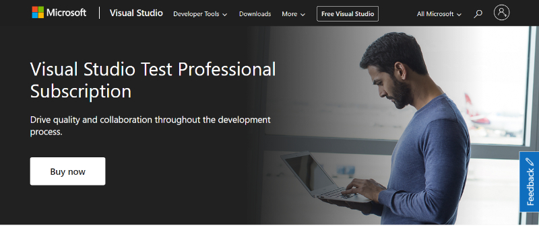Click the Buy now button
Image resolution: width=539 pixels, height=244 pixels.
click(68, 171)
